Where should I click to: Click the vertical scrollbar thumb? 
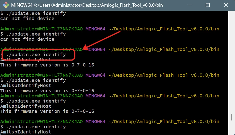coord(232,117)
